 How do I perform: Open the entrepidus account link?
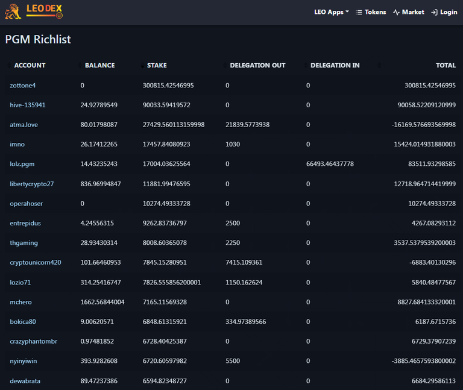pos(25,223)
